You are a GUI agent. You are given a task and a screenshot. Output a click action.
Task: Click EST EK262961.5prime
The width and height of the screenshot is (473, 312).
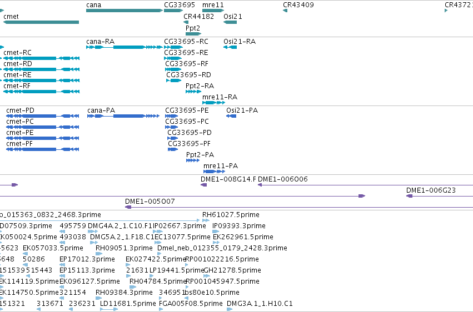tap(216, 243)
